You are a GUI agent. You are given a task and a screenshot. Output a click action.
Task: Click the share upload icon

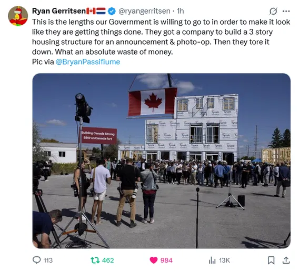[x=286, y=260]
